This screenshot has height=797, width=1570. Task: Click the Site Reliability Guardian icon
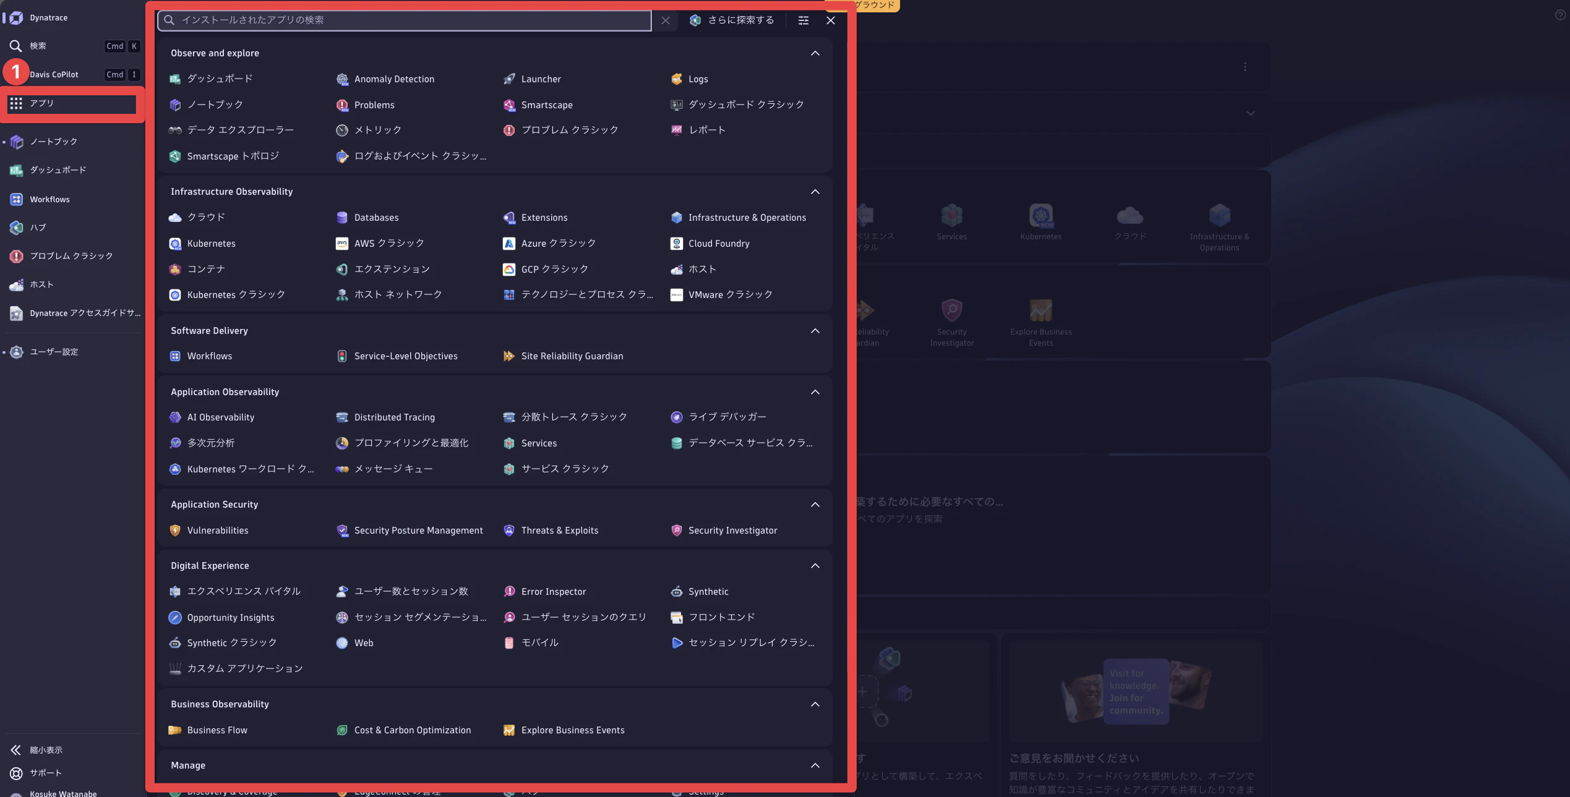(509, 356)
